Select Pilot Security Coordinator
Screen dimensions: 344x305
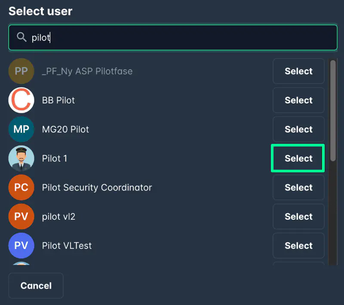(x=298, y=187)
